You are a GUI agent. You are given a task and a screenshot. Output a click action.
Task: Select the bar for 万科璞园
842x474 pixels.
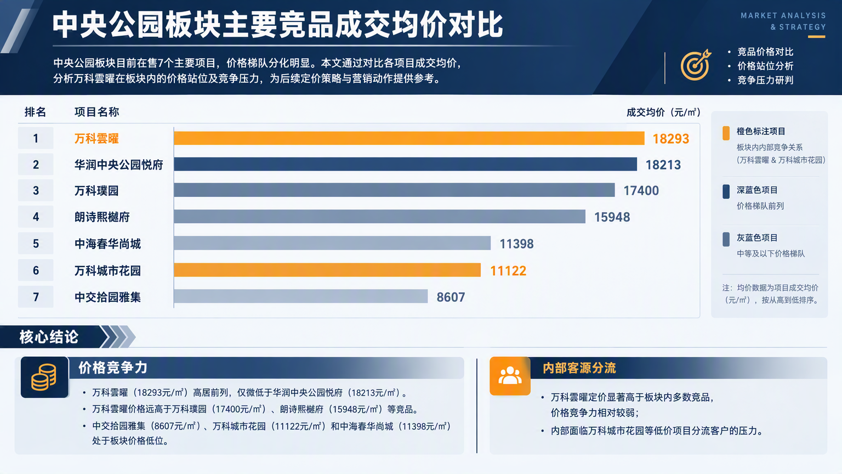pos(394,190)
